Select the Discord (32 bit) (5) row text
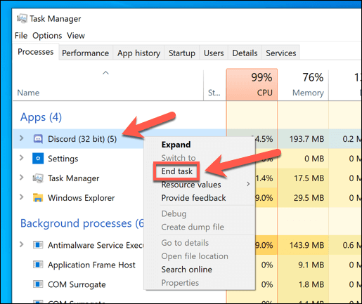 coord(82,139)
